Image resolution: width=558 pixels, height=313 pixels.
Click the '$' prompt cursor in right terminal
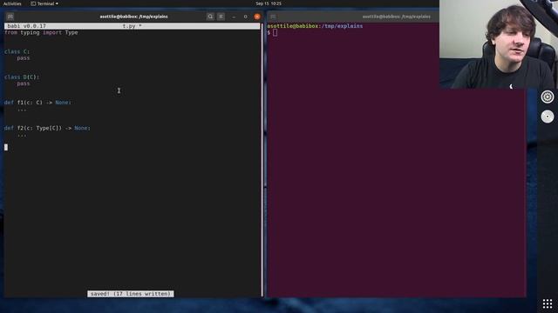(x=276, y=32)
